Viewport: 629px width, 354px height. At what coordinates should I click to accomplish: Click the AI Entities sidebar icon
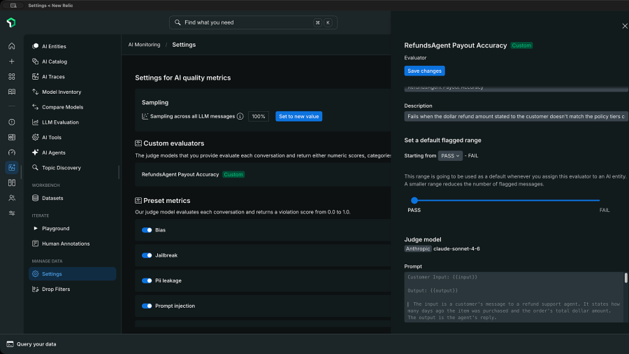[36, 46]
